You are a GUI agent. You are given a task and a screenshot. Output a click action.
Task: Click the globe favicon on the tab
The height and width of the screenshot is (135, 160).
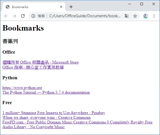click(8, 7)
